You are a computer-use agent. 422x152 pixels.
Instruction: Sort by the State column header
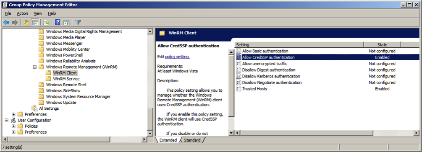click(382, 45)
